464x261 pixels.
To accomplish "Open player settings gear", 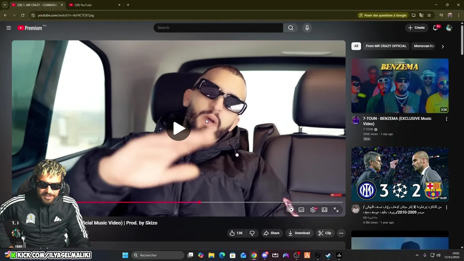I will [x=313, y=210].
